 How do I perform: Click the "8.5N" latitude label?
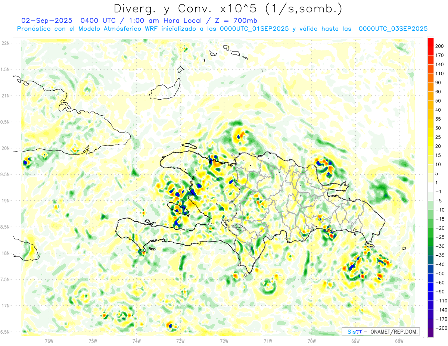6,227
